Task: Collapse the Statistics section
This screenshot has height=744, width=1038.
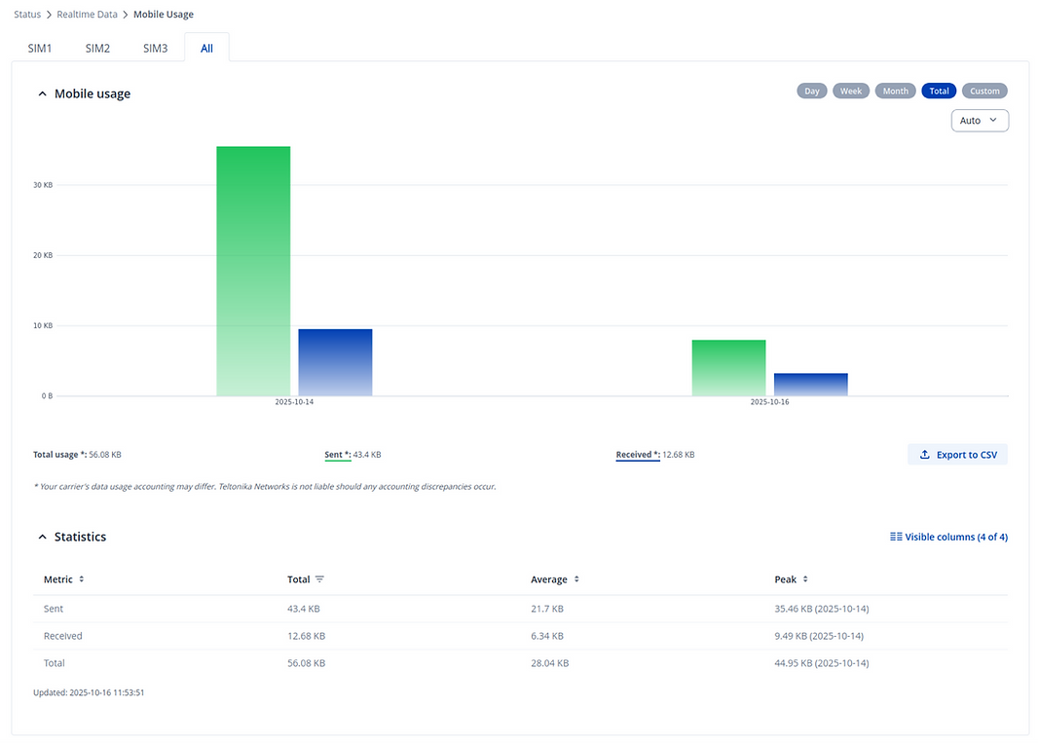Action: point(42,537)
